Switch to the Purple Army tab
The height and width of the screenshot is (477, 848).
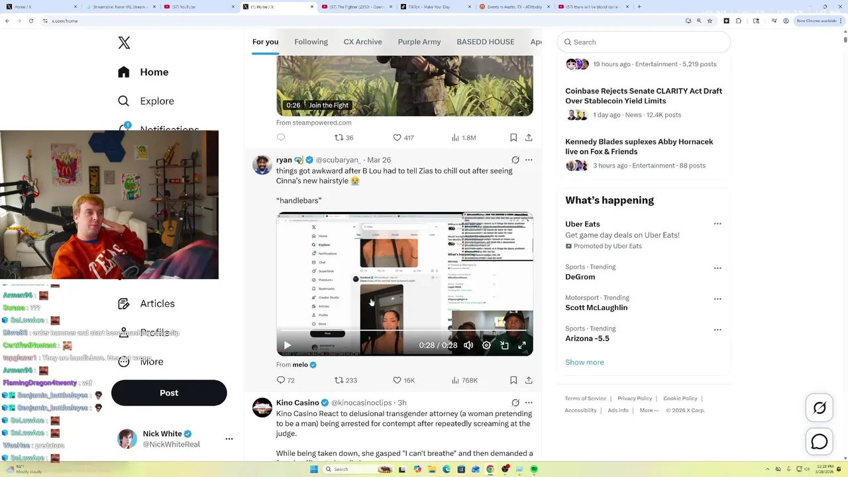(419, 42)
